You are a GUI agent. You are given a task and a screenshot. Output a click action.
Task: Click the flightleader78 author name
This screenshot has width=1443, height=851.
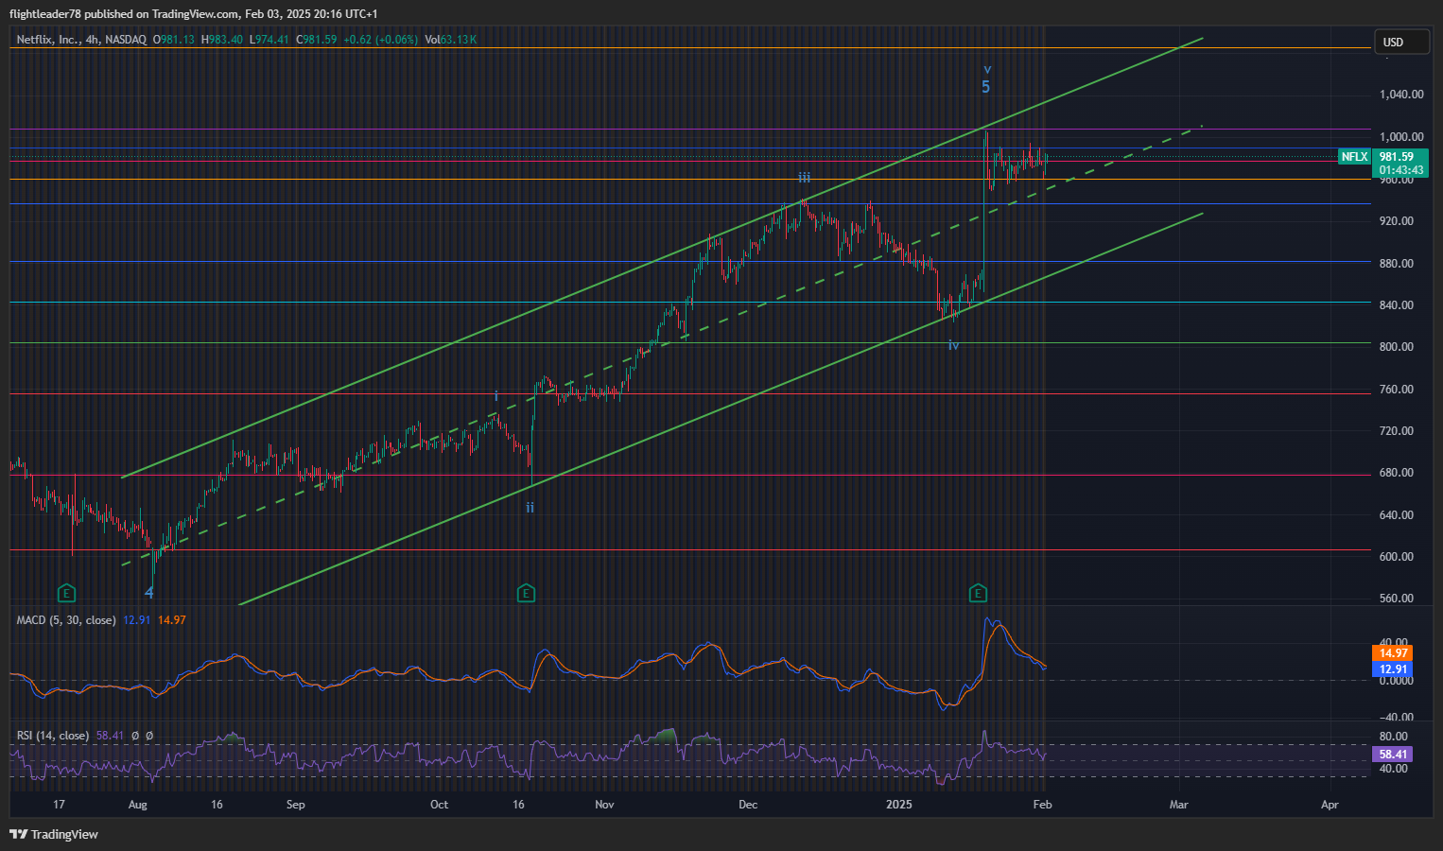click(x=45, y=13)
